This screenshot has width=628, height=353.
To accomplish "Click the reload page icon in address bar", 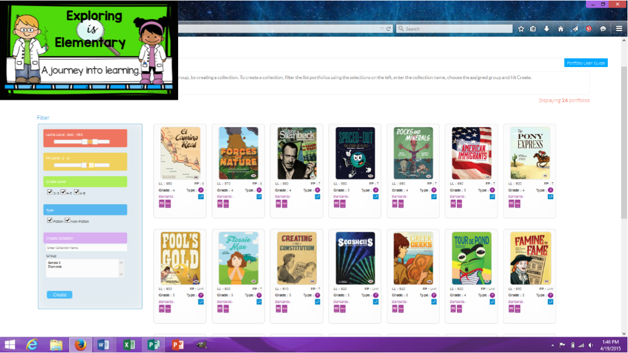I will (389, 29).
